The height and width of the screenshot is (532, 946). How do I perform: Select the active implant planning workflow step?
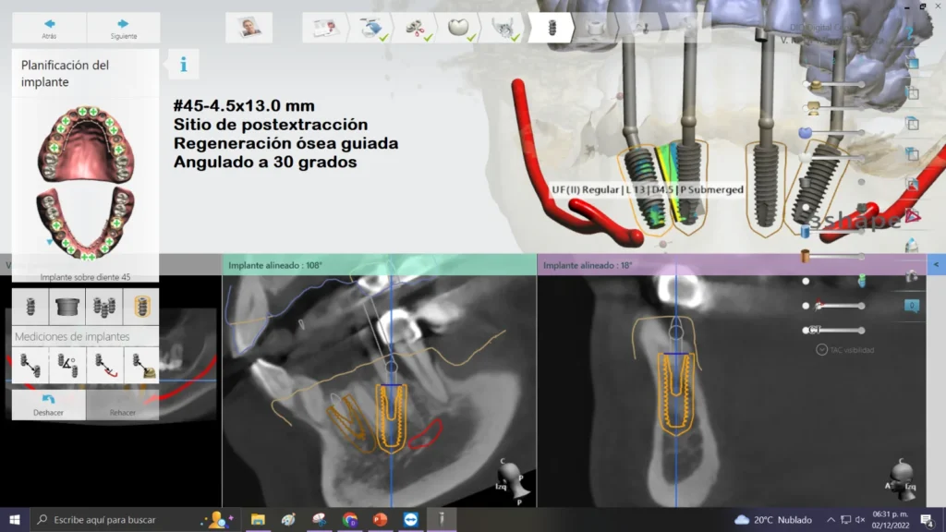[551, 28]
